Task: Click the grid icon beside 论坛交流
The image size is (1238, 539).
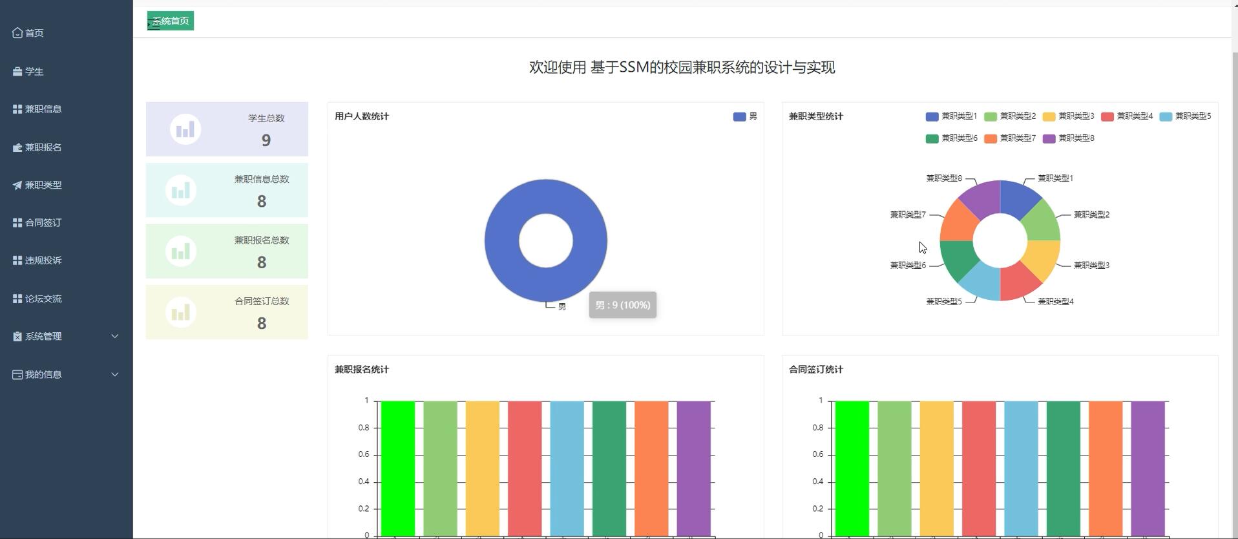Action: (17, 299)
